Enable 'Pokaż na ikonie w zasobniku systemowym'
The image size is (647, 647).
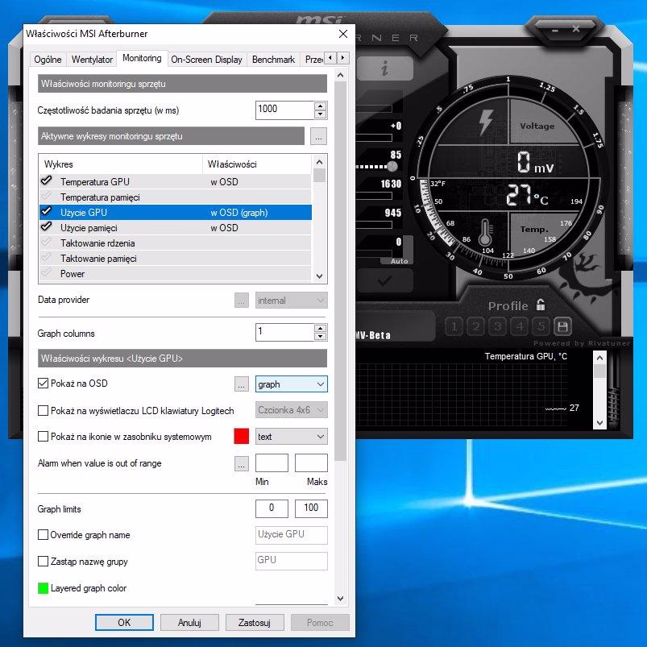(44, 437)
